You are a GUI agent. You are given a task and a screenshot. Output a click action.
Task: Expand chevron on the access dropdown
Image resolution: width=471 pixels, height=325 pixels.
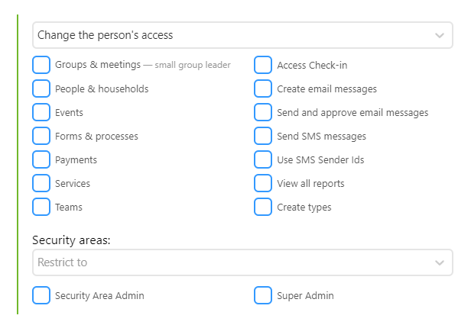pyautogui.click(x=440, y=35)
